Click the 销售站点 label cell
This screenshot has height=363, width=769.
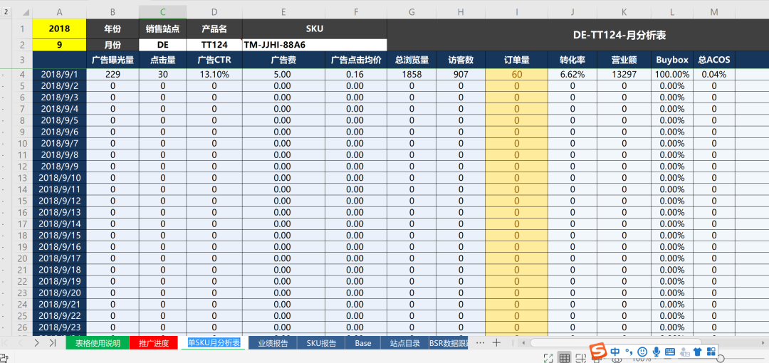pos(163,29)
